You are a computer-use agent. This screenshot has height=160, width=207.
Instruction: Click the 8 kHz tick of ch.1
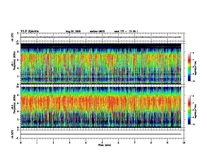pos(18,52)
